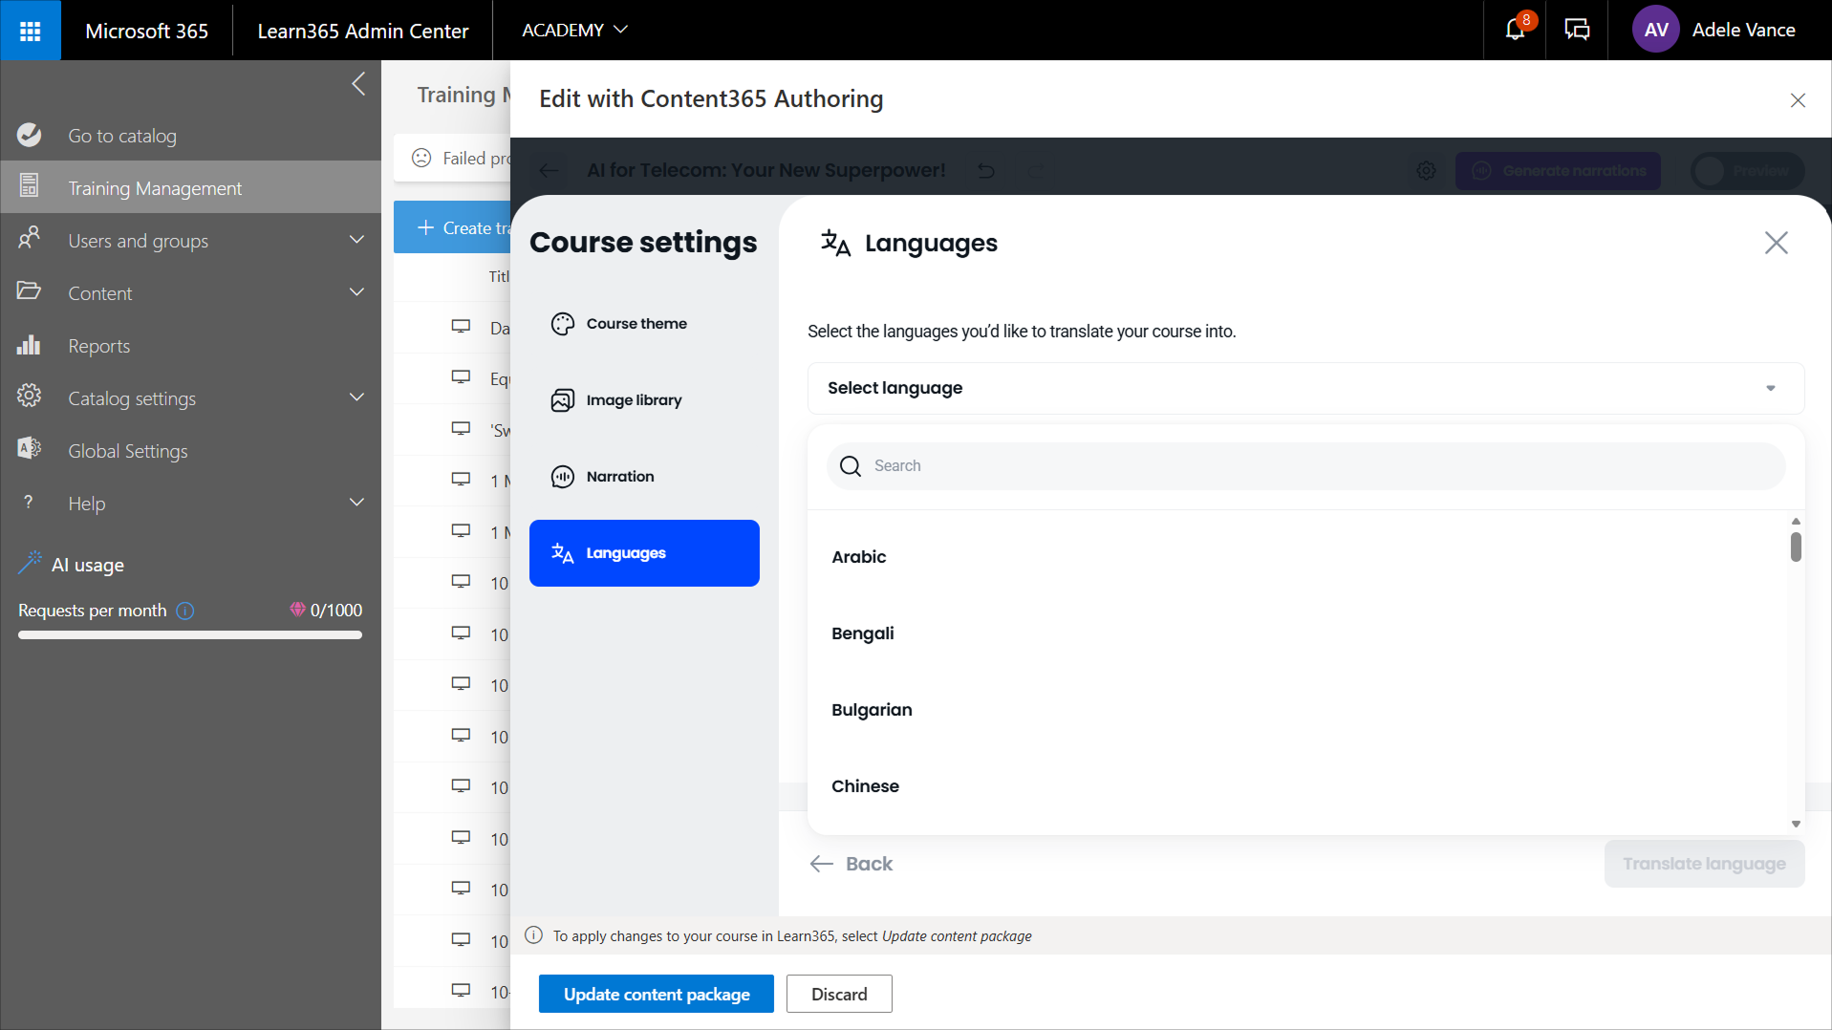Click the language Search field
Viewport: 1832px width, 1030px height.
click(x=1319, y=466)
